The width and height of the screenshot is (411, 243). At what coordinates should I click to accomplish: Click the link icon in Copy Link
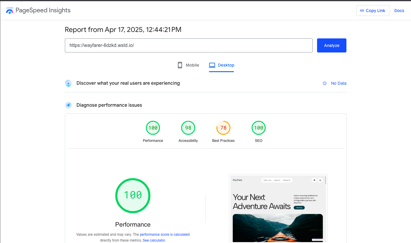[362, 11]
